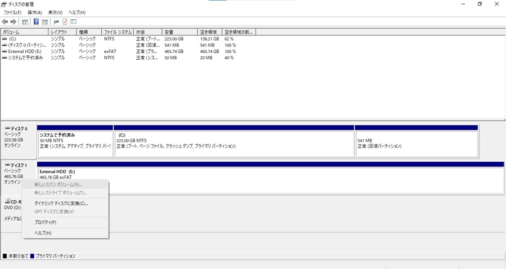Click the Forward arrow in toolbar
The image size is (506, 269).
[13, 22]
